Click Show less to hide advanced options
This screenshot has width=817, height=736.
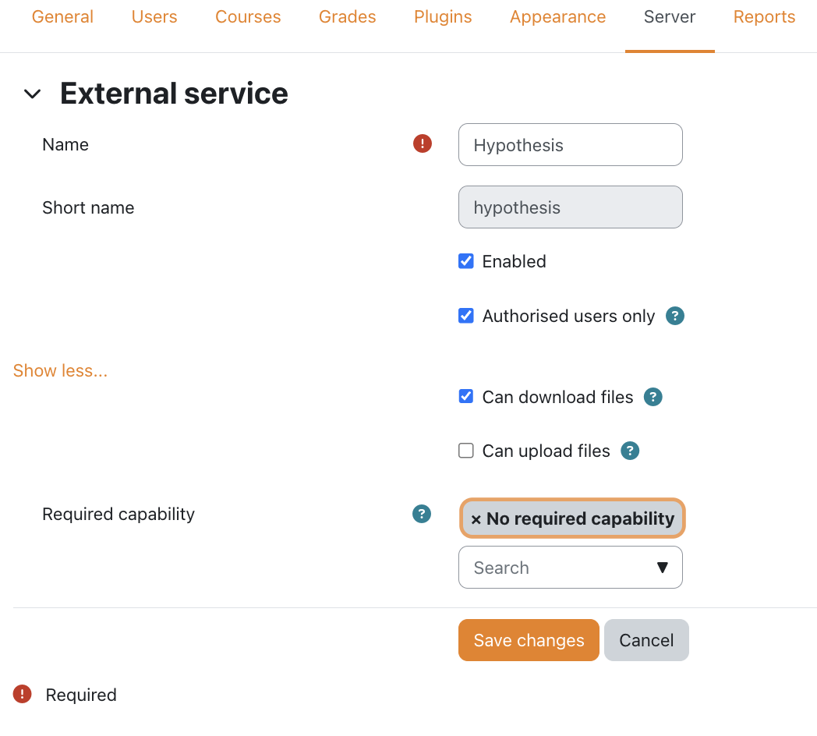[x=60, y=370]
